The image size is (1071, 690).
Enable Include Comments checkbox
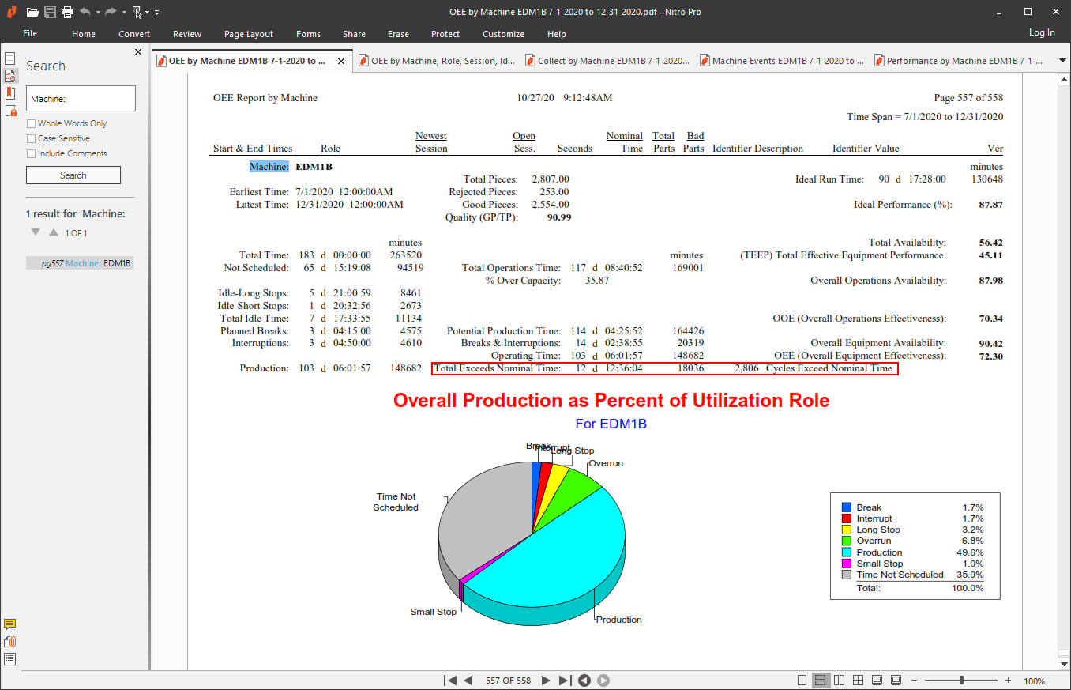pos(32,153)
